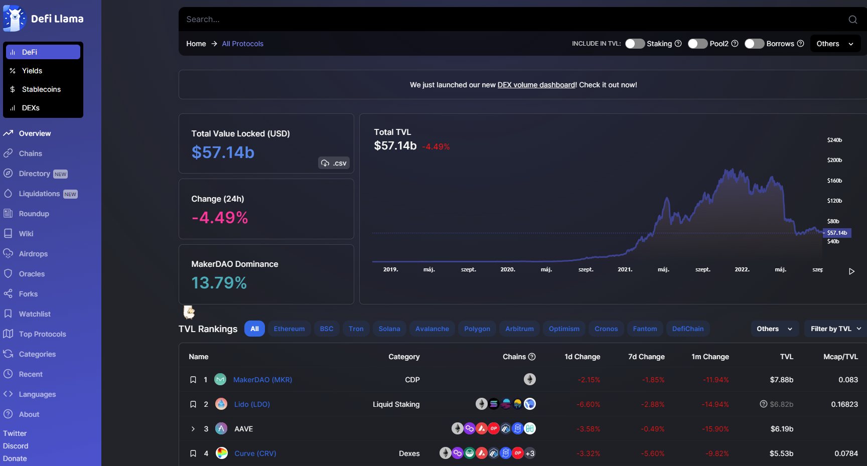Image resolution: width=867 pixels, height=466 pixels.
Task: Select the Stablecoins menu item
Action: click(x=43, y=89)
